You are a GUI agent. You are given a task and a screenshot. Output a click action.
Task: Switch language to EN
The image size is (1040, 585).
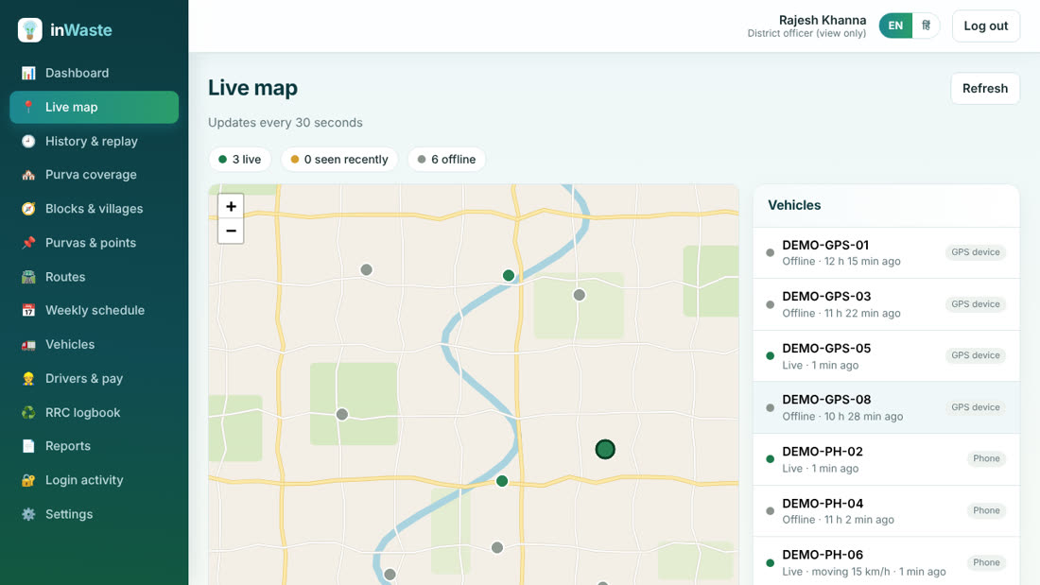click(895, 26)
